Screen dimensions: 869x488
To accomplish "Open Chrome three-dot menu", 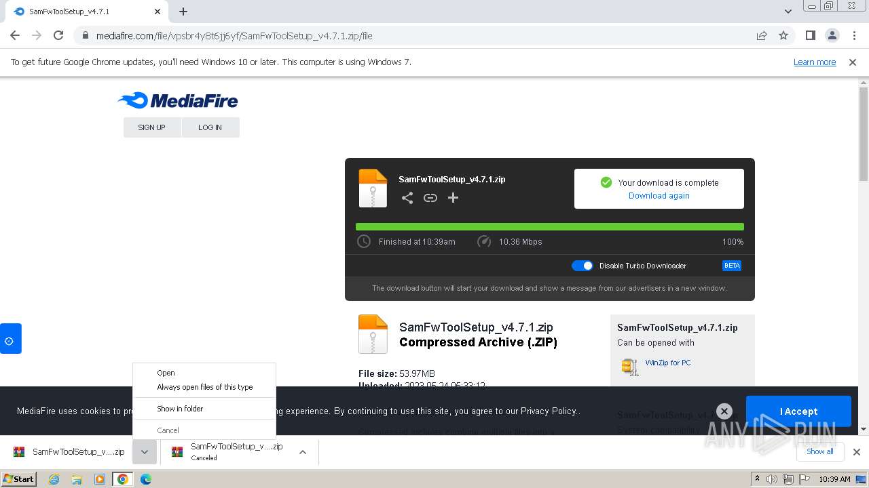I will click(x=854, y=36).
